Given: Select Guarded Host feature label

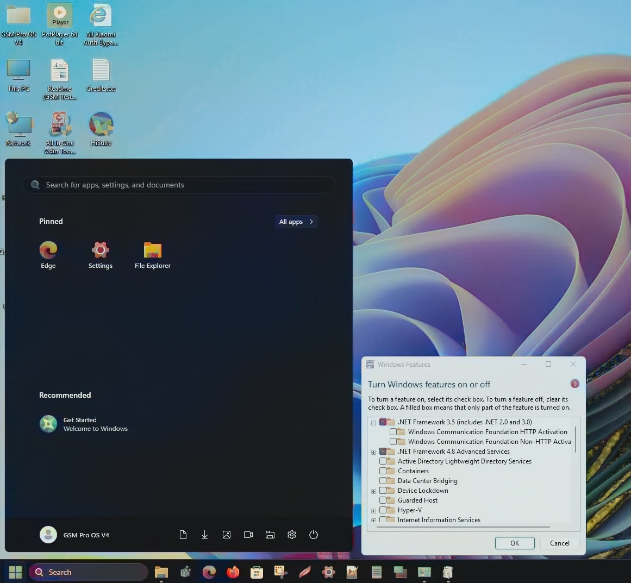Looking at the screenshot, I should click(x=417, y=500).
